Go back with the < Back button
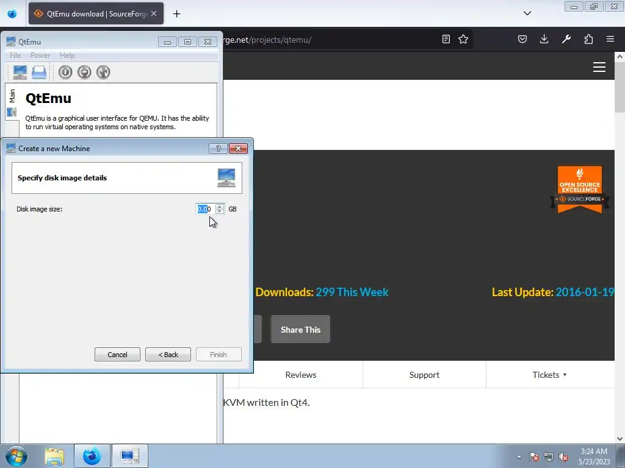This screenshot has width=625, height=468. (168, 355)
